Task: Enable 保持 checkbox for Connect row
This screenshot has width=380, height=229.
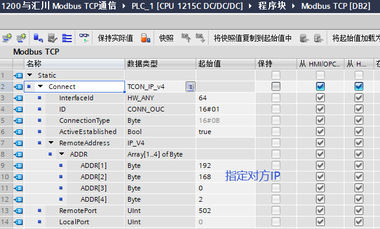Action: [x=276, y=87]
